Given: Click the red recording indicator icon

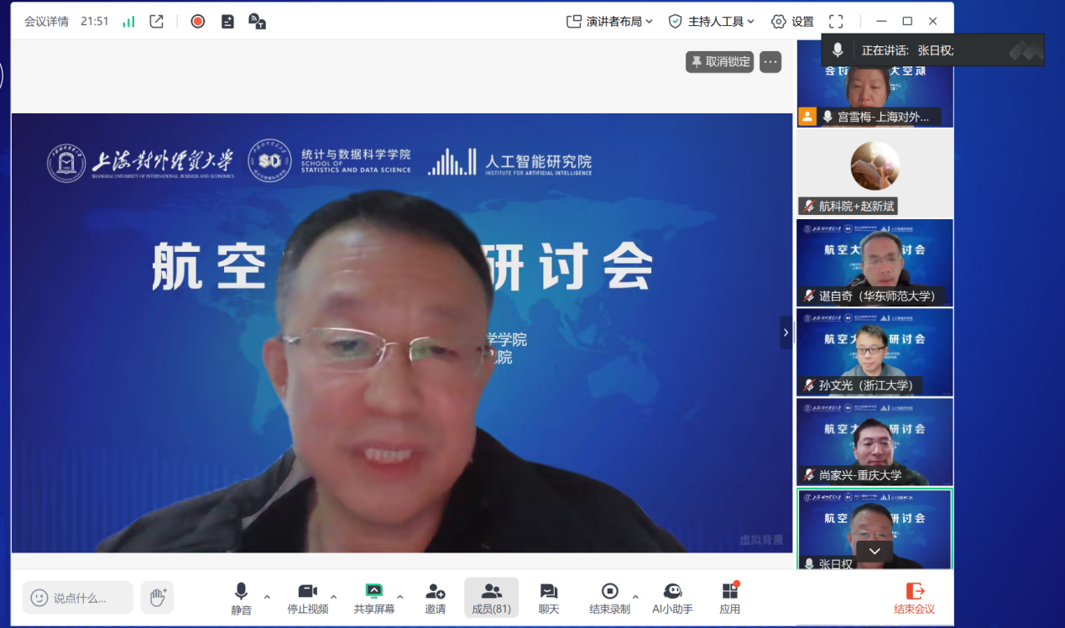Looking at the screenshot, I should tap(198, 22).
